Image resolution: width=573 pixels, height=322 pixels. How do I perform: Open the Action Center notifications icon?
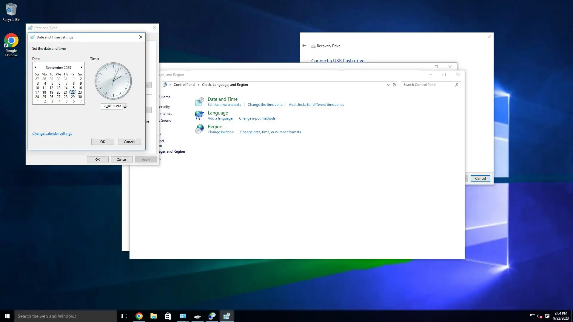point(547,316)
